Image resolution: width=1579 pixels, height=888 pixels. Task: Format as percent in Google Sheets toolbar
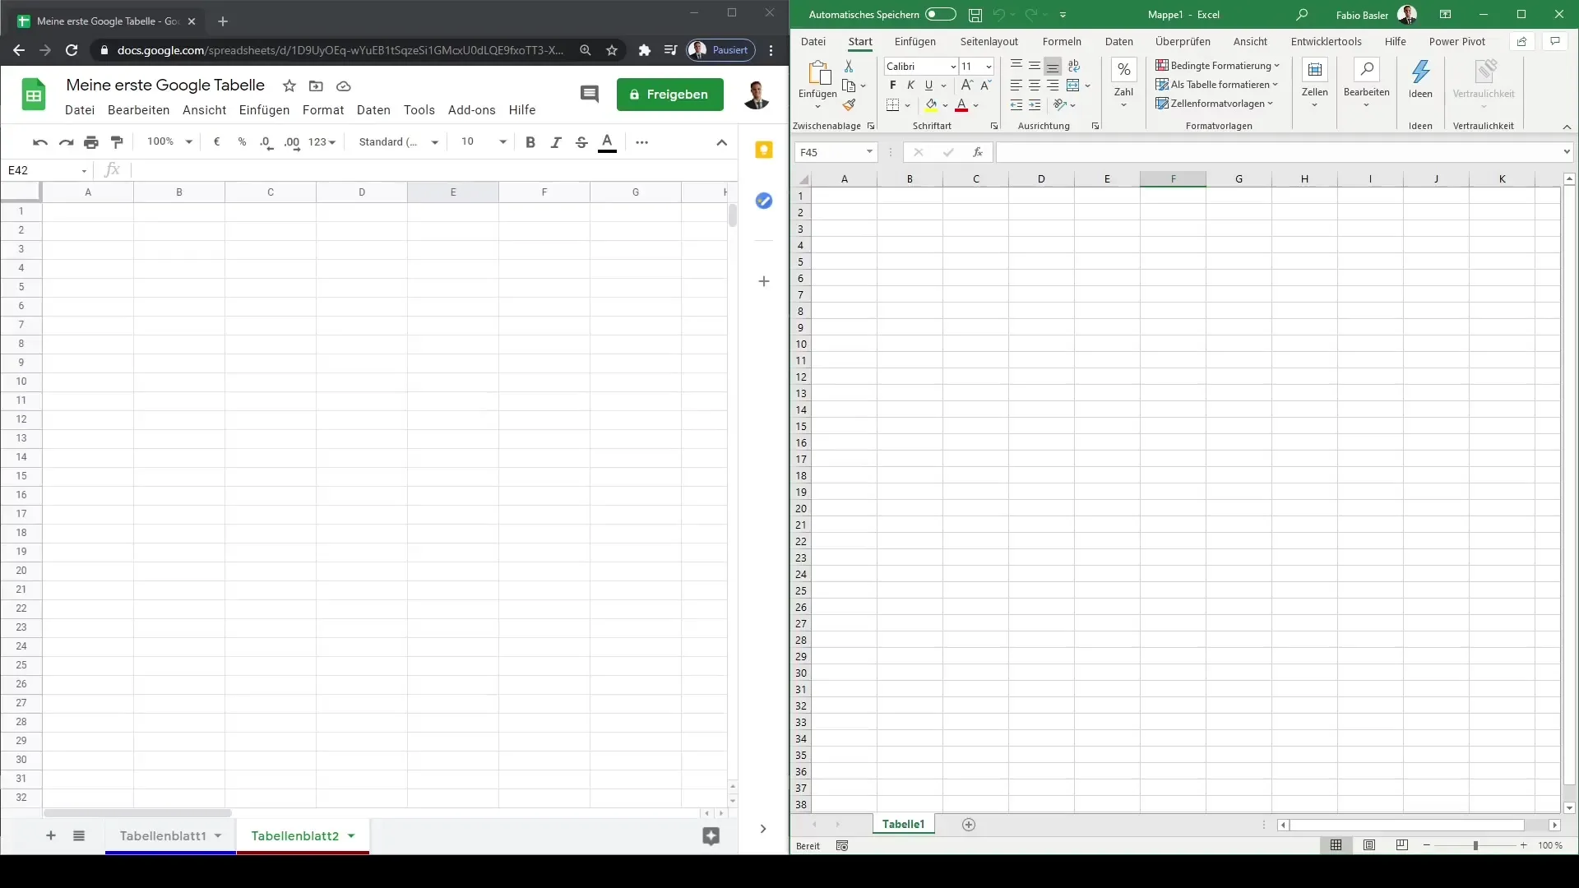242,142
